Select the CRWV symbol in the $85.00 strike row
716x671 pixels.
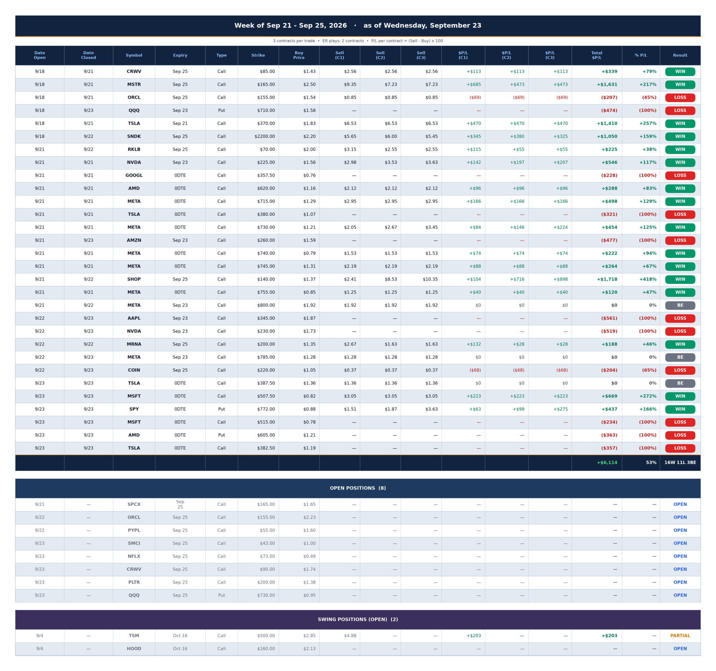134,72
